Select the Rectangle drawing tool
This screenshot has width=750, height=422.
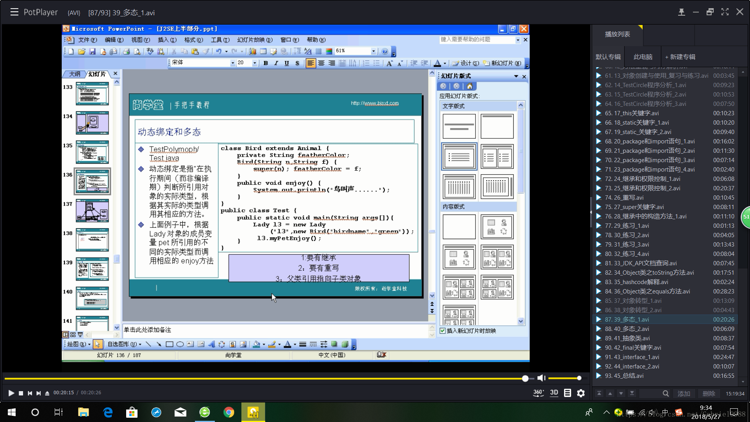point(170,344)
